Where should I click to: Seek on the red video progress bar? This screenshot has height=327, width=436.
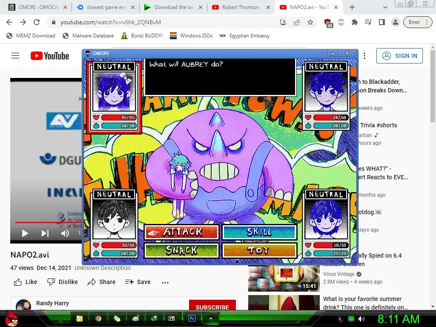click(49, 222)
